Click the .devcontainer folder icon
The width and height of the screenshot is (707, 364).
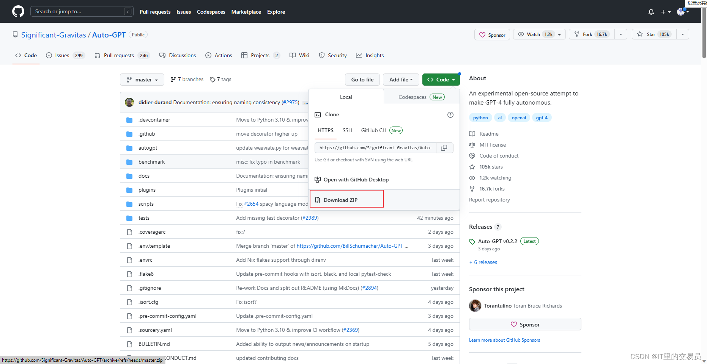pos(129,120)
